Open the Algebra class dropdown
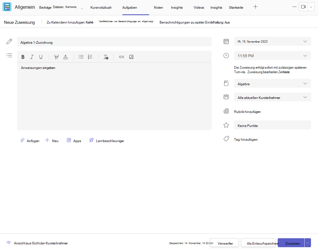Screen dimensions: 318x250 coord(272,84)
